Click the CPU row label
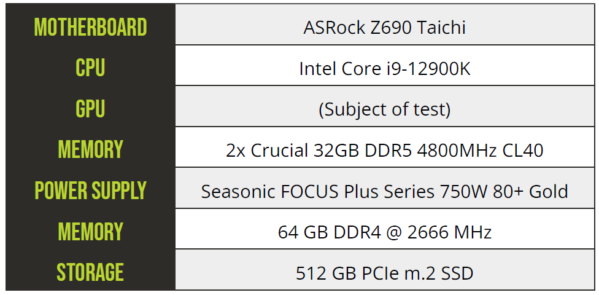The height and width of the screenshot is (295, 599). click(x=91, y=68)
